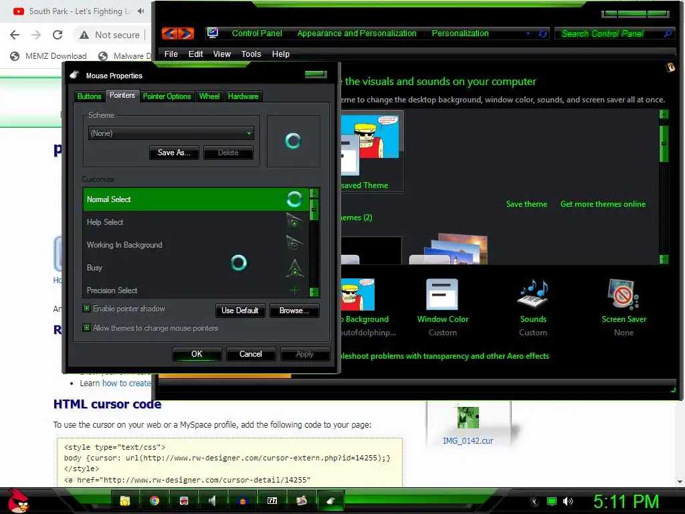
Task: Click the Use Default button
Action: [x=240, y=311]
